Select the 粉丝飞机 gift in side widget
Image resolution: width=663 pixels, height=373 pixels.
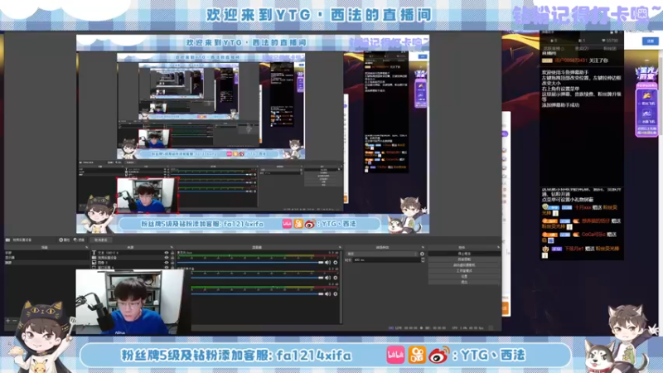(646, 98)
